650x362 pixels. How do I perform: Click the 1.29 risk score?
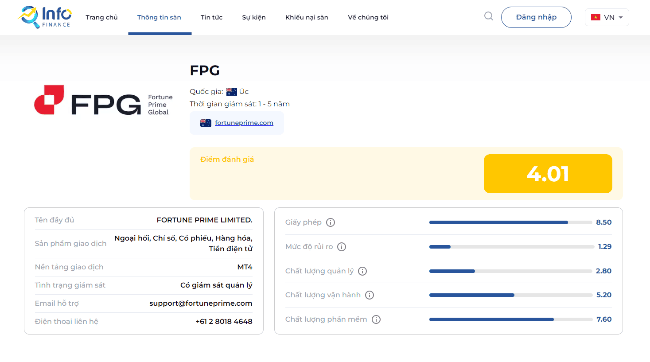click(605, 247)
